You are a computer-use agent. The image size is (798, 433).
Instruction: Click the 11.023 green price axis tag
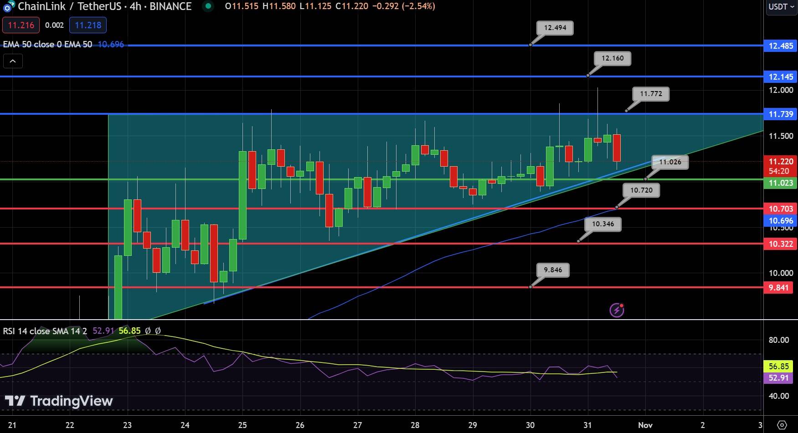[x=781, y=183]
